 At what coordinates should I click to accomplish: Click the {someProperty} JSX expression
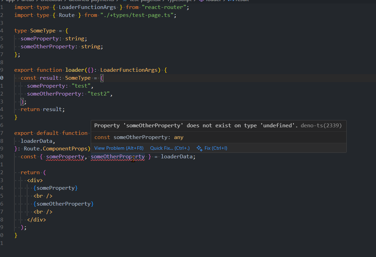[x=56, y=188]
